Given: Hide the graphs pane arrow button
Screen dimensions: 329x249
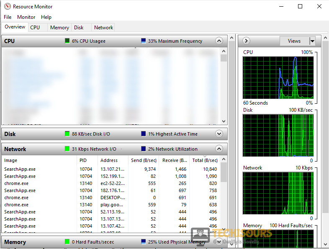Looking at the screenshot, I should 246,41.
